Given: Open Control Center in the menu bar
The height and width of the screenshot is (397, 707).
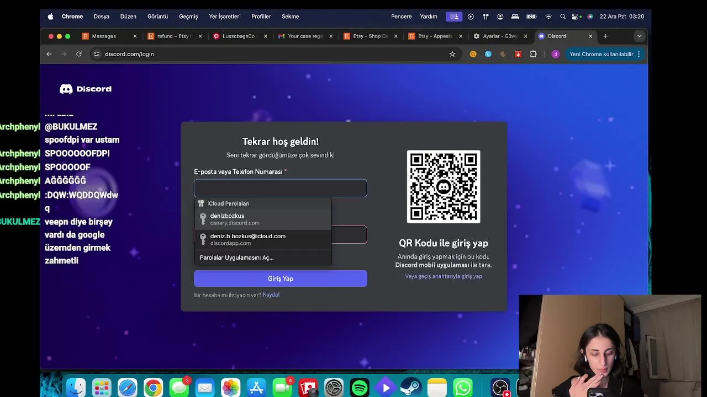Looking at the screenshot, I should pyautogui.click(x=576, y=17).
